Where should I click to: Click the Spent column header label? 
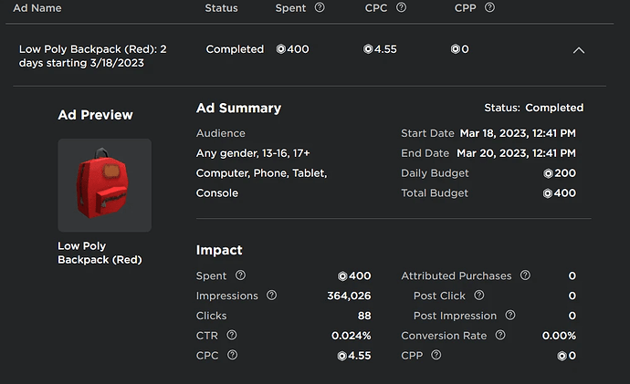[290, 8]
